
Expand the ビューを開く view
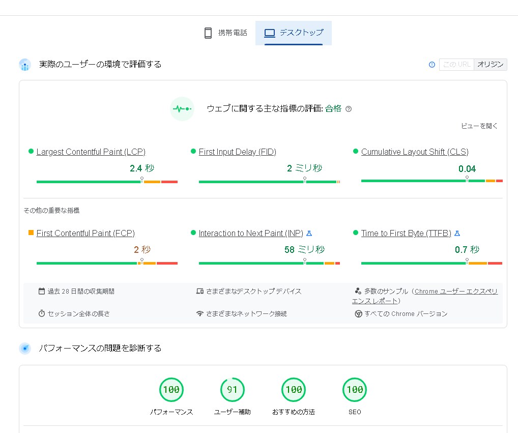(479, 126)
